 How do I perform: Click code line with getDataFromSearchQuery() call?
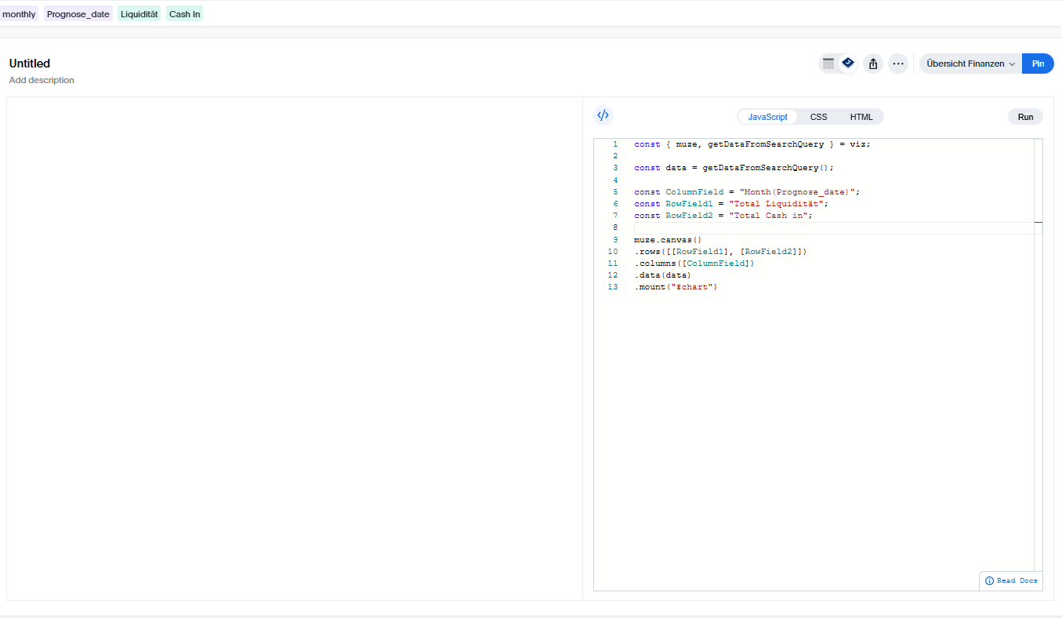(734, 168)
